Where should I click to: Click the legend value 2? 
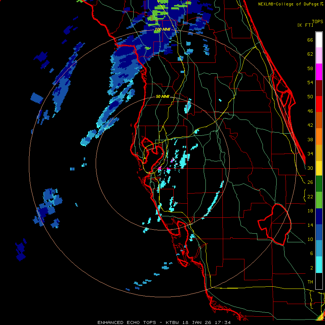[x=311, y=268]
